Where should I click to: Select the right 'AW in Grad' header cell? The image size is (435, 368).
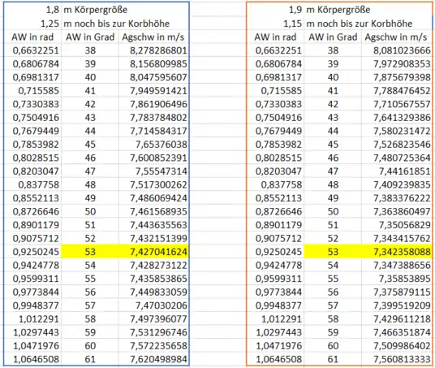coord(333,37)
